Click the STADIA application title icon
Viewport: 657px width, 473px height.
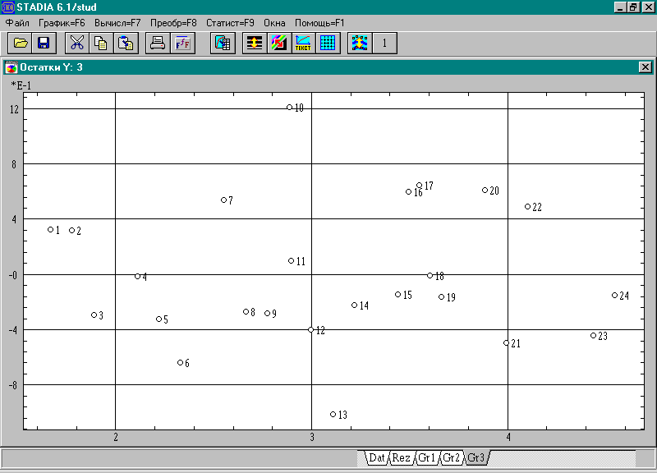pyautogui.click(x=8, y=7)
